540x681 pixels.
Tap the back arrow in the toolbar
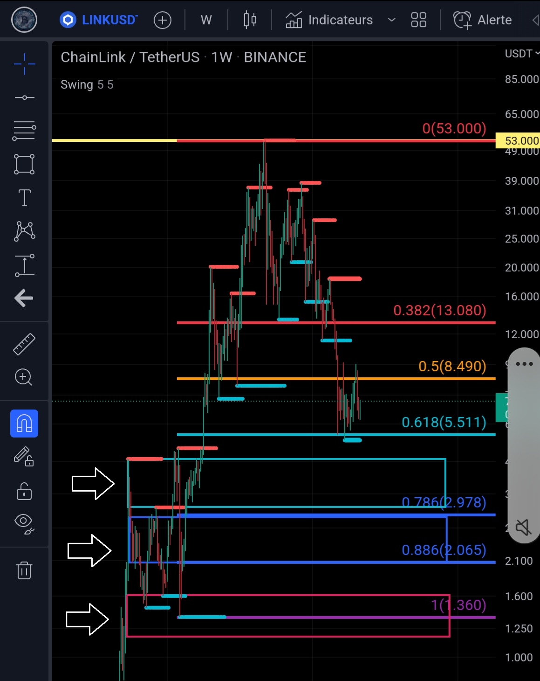[24, 298]
